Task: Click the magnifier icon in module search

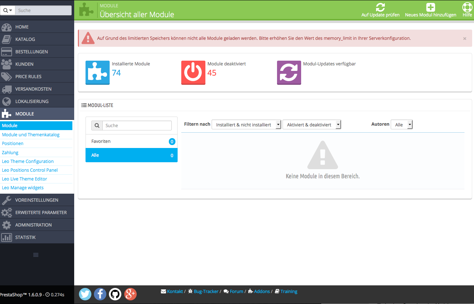Action: pyautogui.click(x=97, y=126)
